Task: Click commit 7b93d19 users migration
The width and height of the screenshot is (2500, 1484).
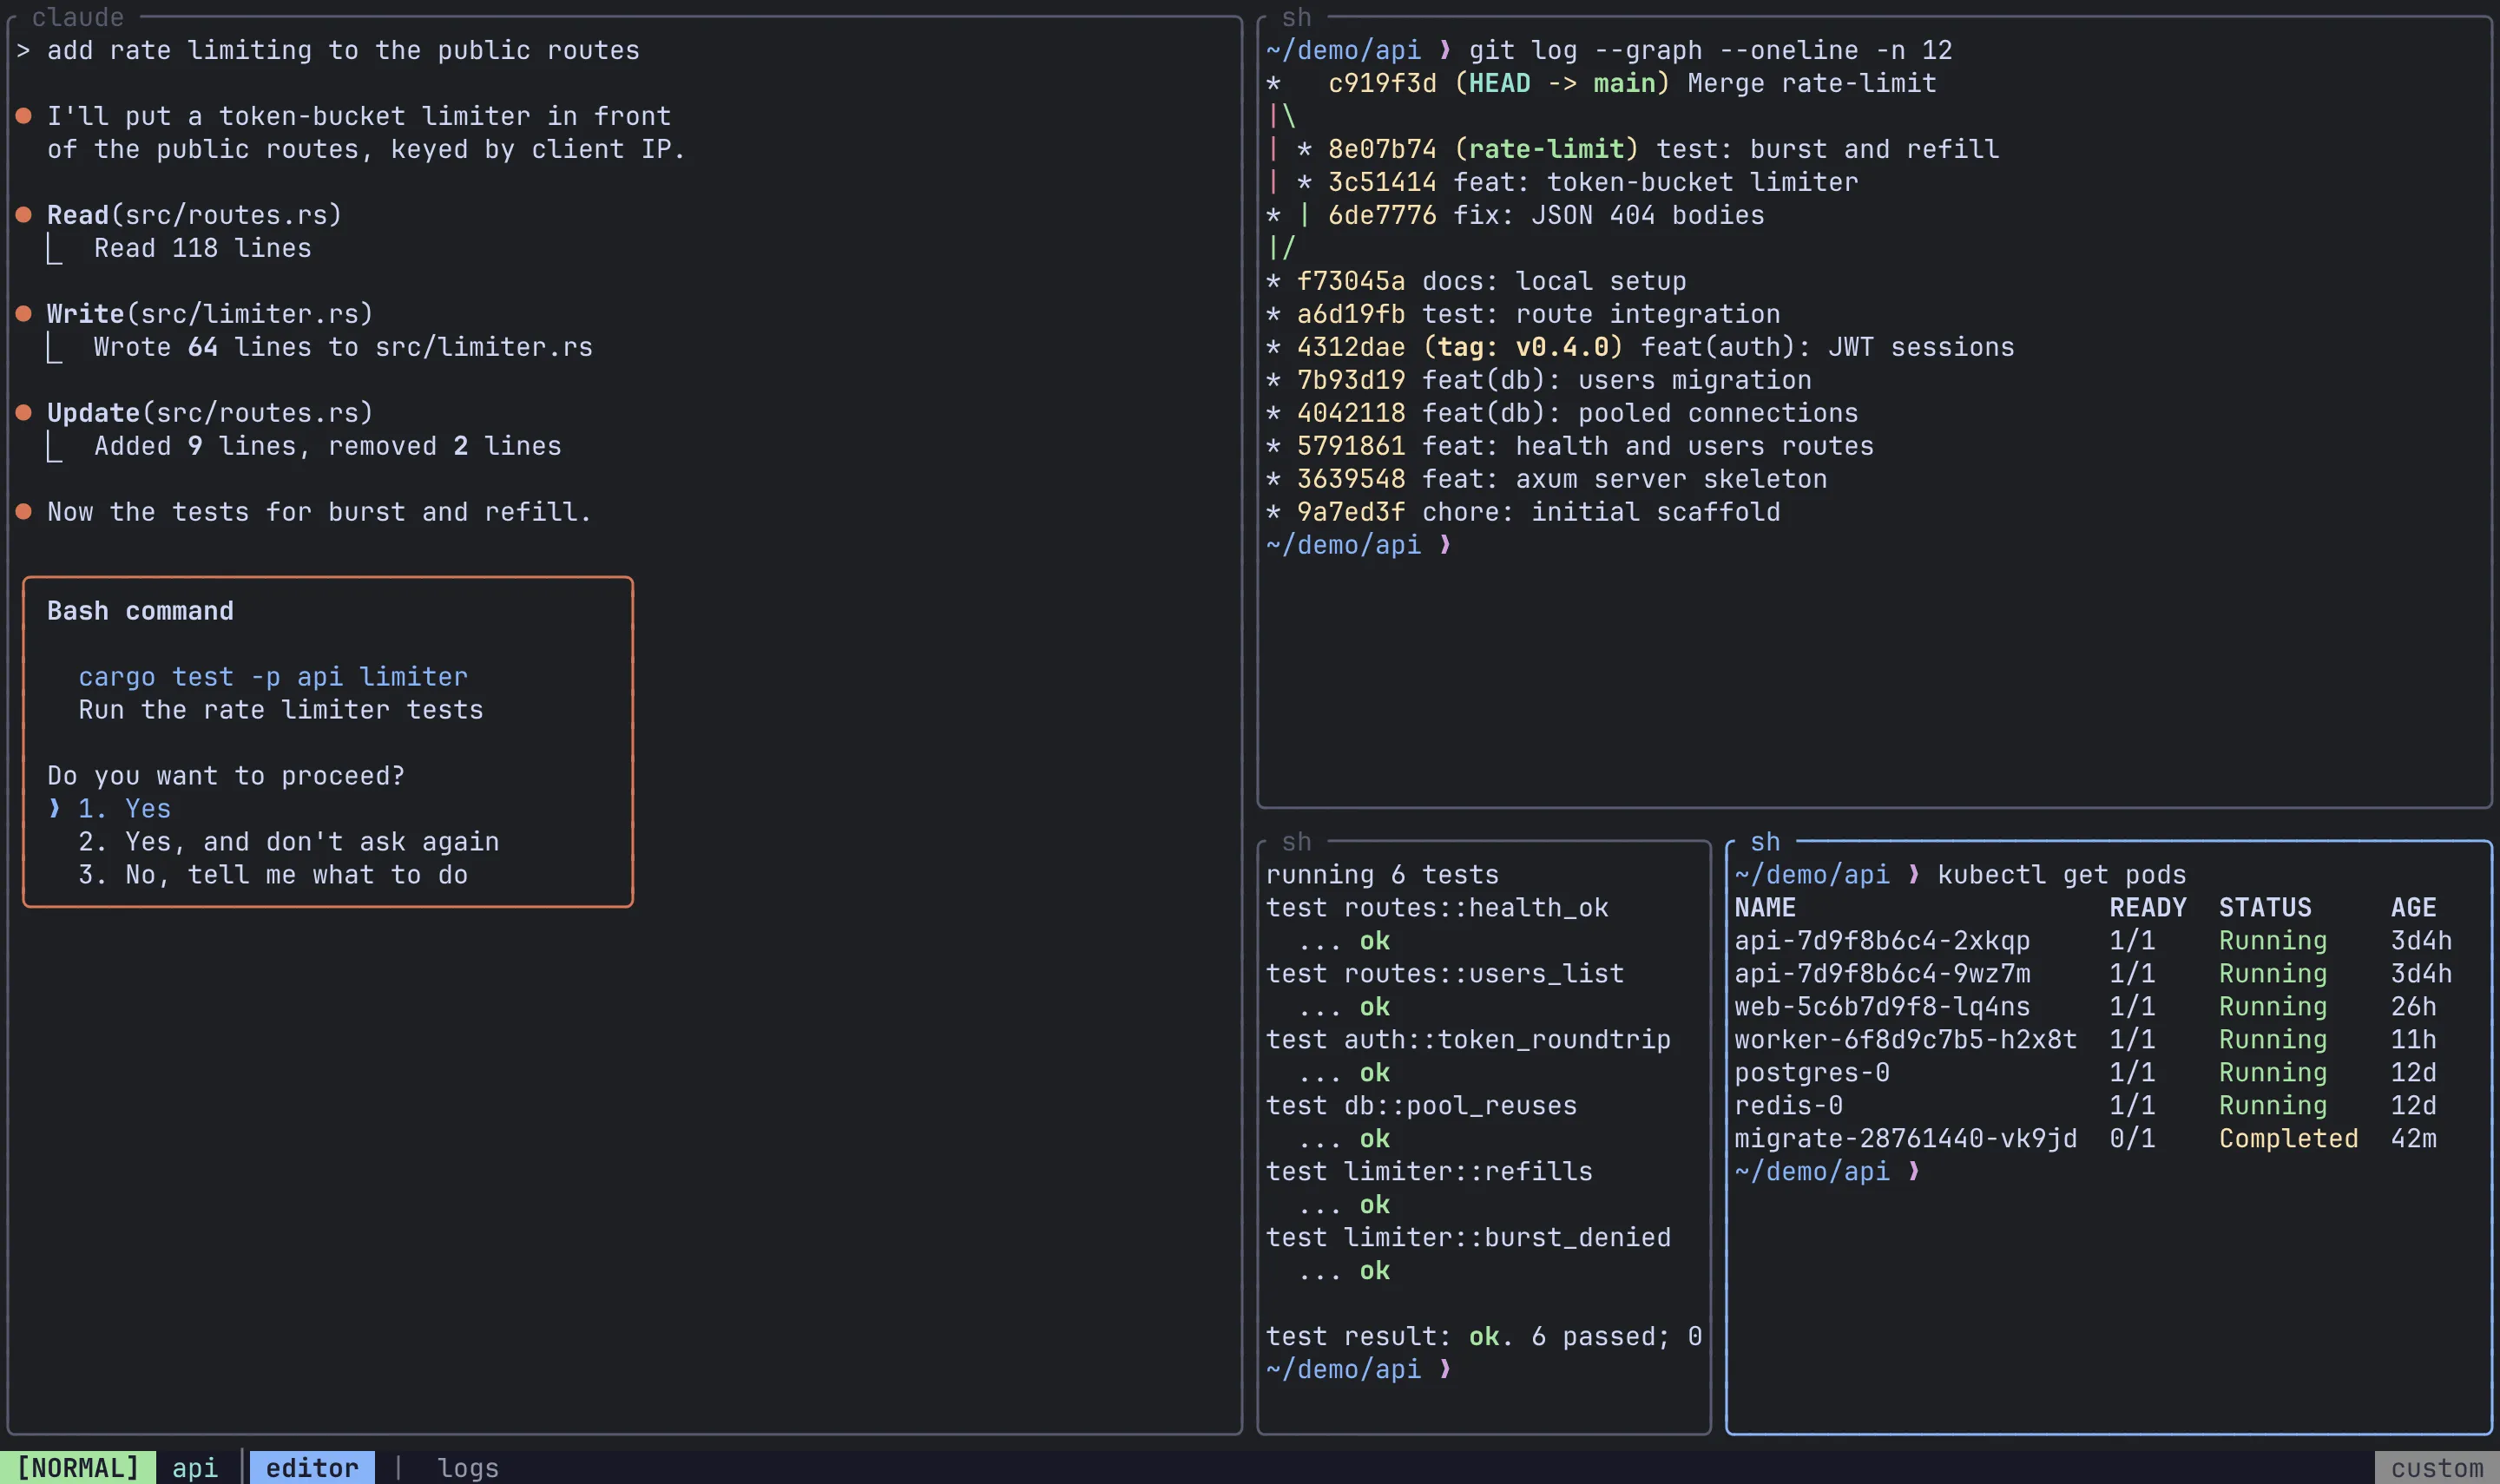Action: point(1539,379)
